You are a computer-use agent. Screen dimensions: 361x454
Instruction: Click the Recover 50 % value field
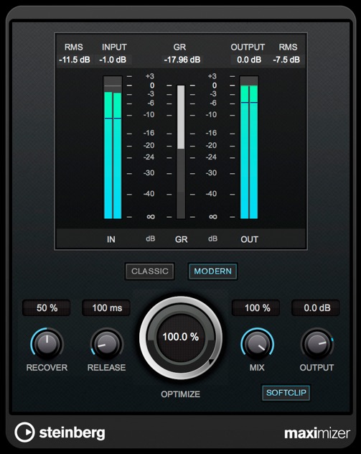[x=47, y=307]
